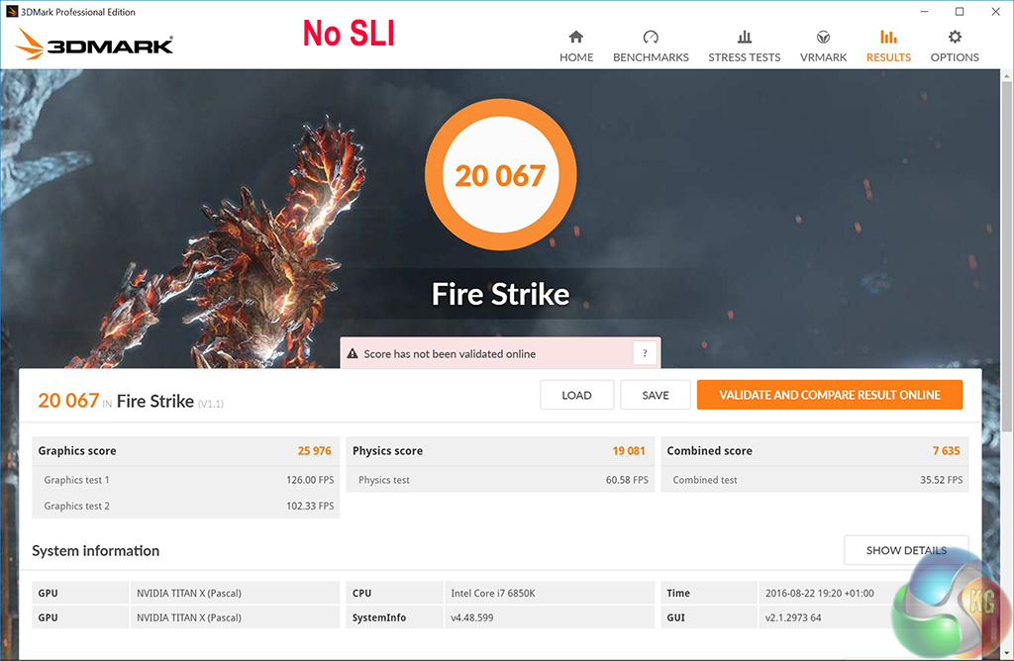This screenshot has width=1014, height=661.
Task: Minimize the 3DMark window
Action: point(924,12)
